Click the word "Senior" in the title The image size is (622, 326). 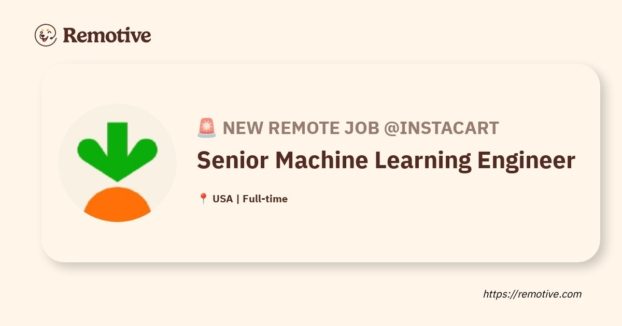[231, 160]
